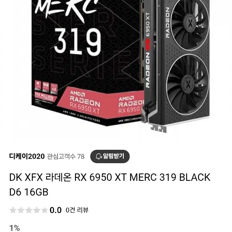This screenshot has width=232, height=232.
Task: Open the 디케이2020 seller store
Action: pos(27,156)
